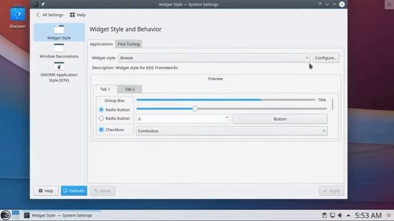
Task: Click the Defaults button
Action: coord(74,191)
